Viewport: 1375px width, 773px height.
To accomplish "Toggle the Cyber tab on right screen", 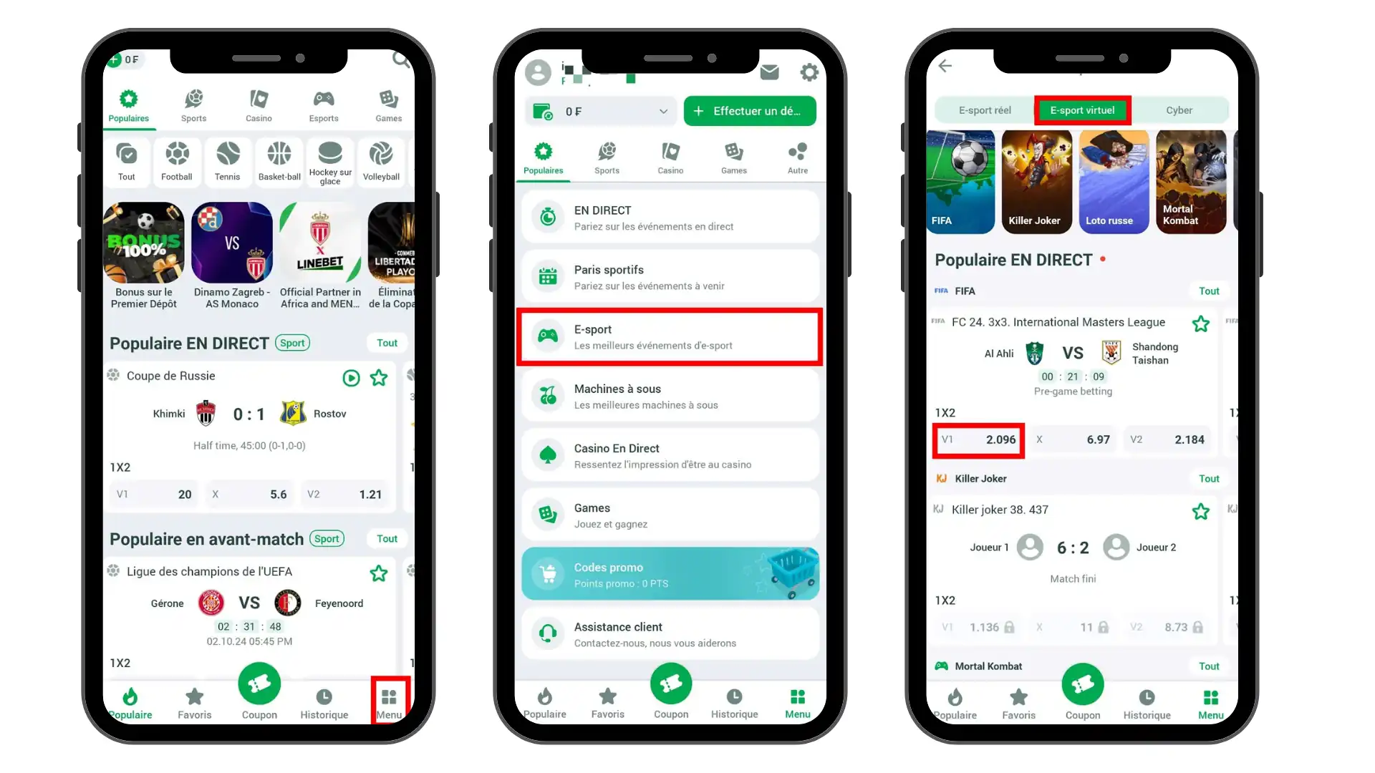I will click(x=1180, y=110).
